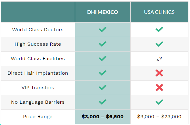The image size is (190, 125).
Task: Click DHI Mexico checkmark for World Class Facilities
Action: pos(103,58)
